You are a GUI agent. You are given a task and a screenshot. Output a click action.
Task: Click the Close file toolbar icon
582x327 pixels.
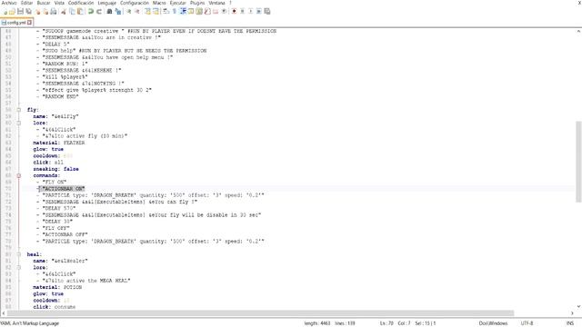37,12
